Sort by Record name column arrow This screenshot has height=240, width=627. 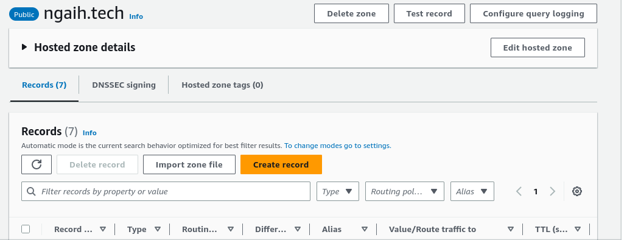(x=103, y=229)
